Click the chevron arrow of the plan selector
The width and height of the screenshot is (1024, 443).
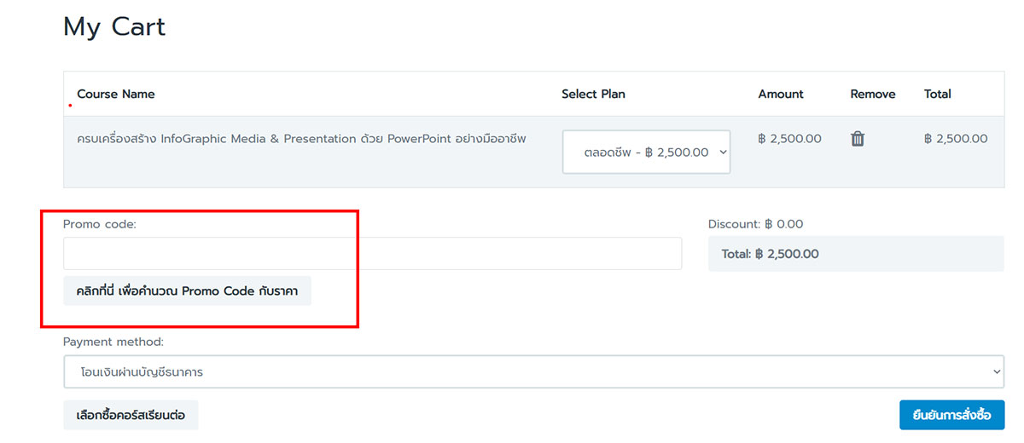pos(723,152)
